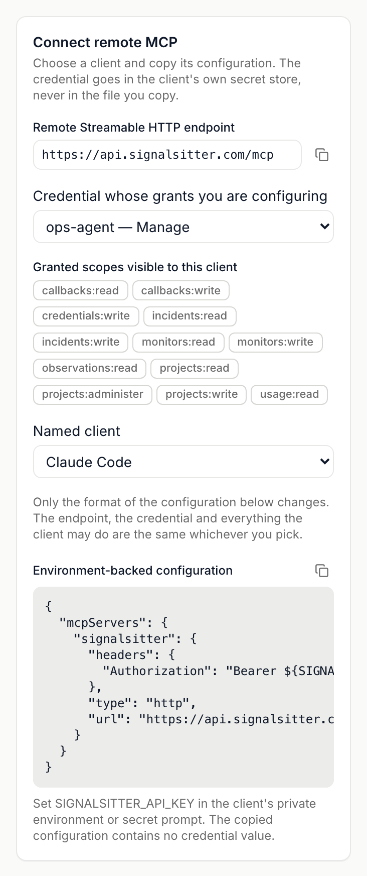
Task: Click the "headers" line in the config
Action: click(x=131, y=655)
